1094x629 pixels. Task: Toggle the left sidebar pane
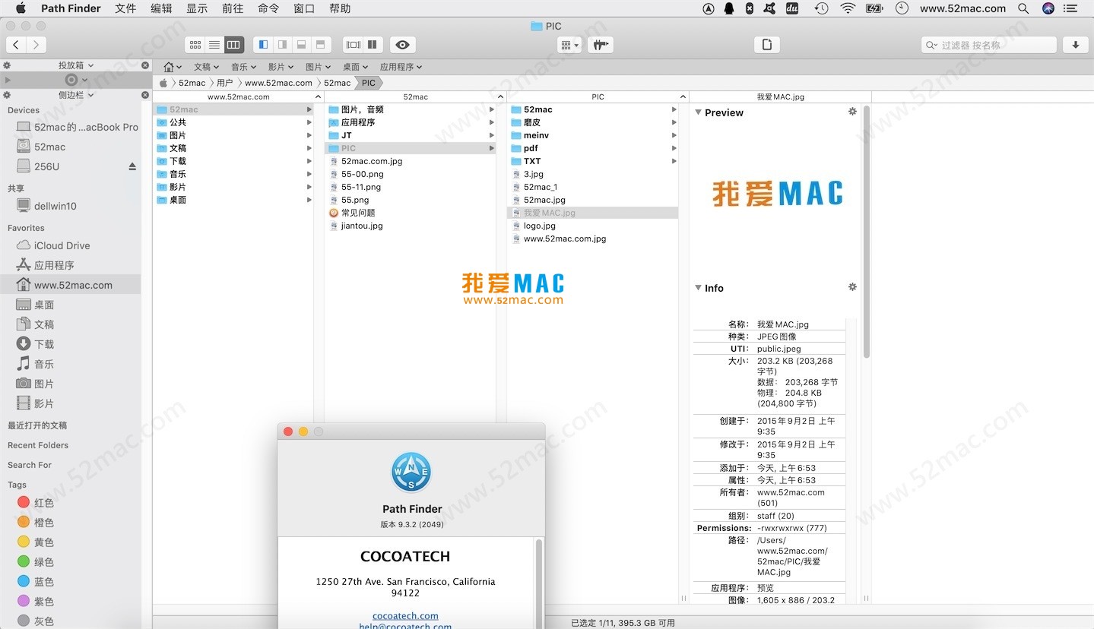point(263,45)
